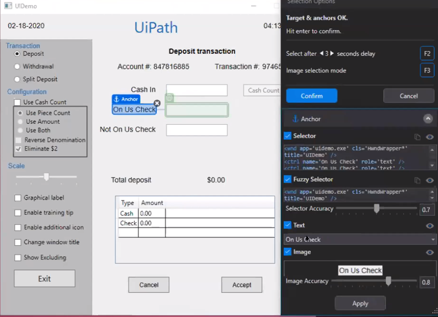This screenshot has width=438, height=317.
Task: Select the Withdrawal radio button
Action: [17, 67]
